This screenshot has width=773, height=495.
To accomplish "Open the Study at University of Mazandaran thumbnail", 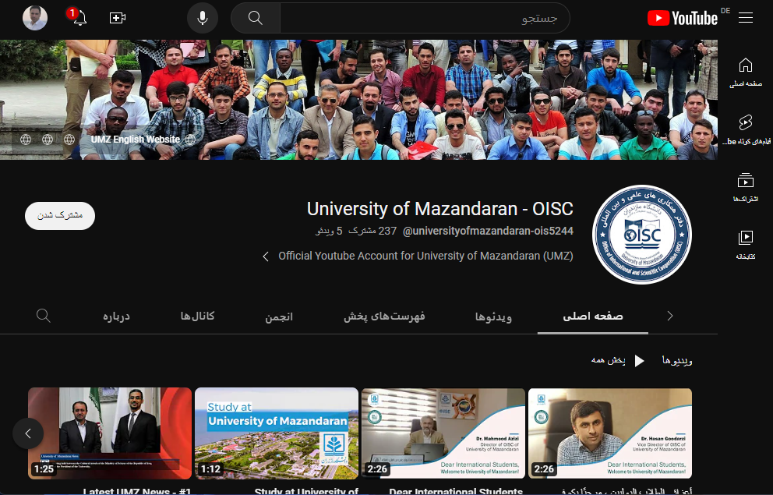I will [277, 433].
